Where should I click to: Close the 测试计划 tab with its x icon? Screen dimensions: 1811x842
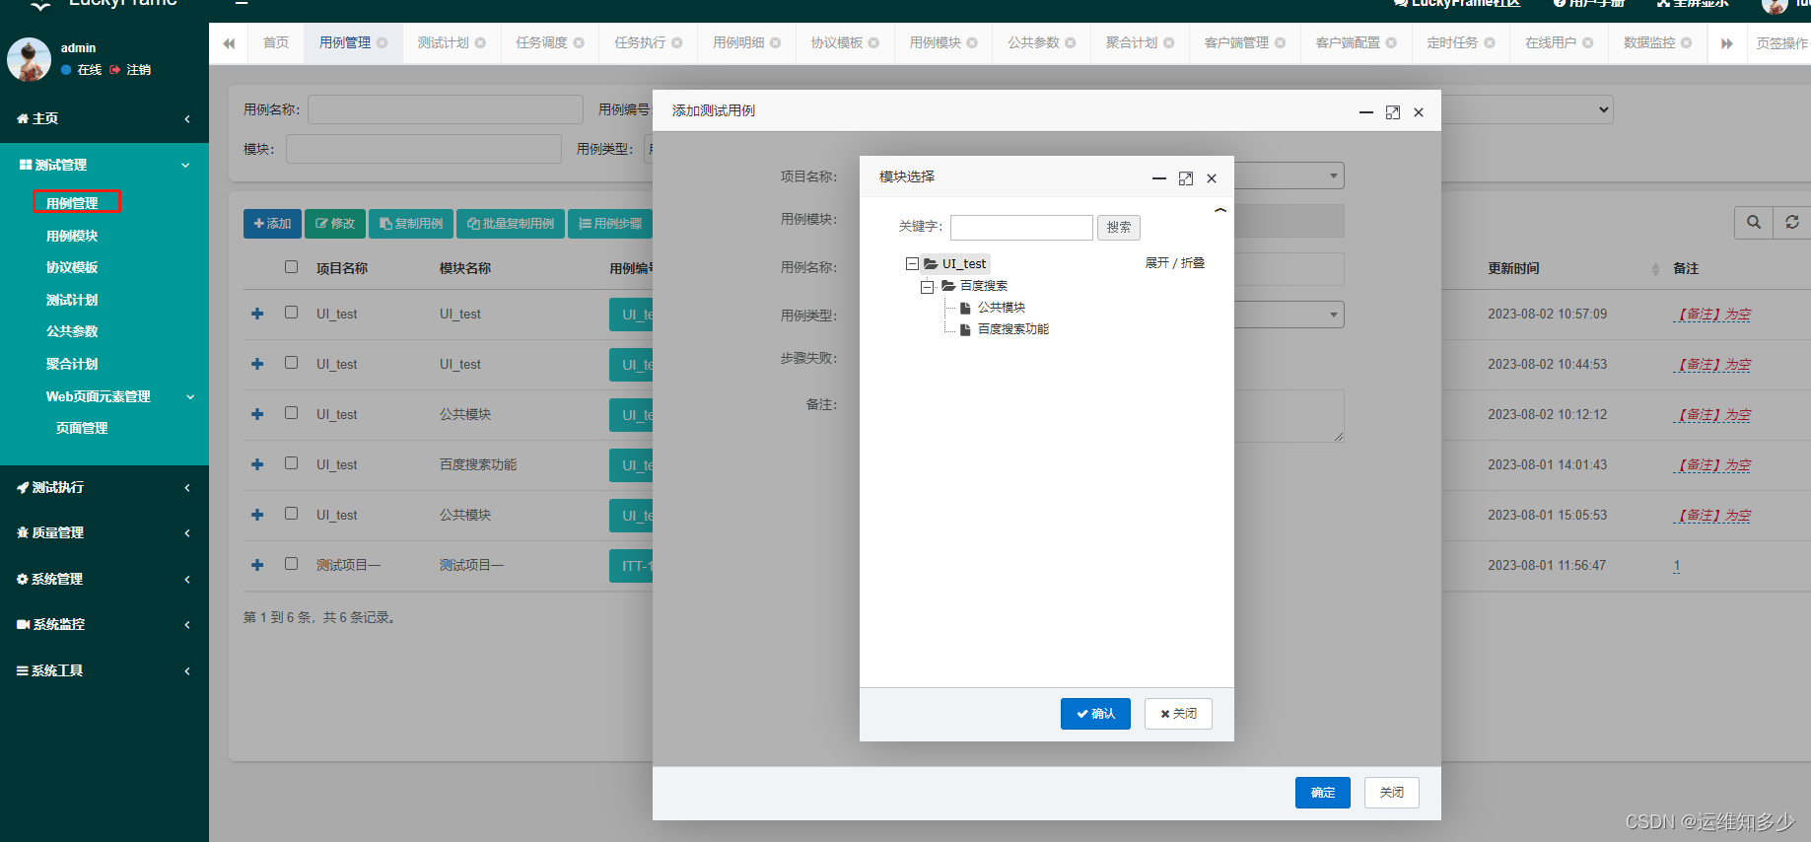pos(480,43)
